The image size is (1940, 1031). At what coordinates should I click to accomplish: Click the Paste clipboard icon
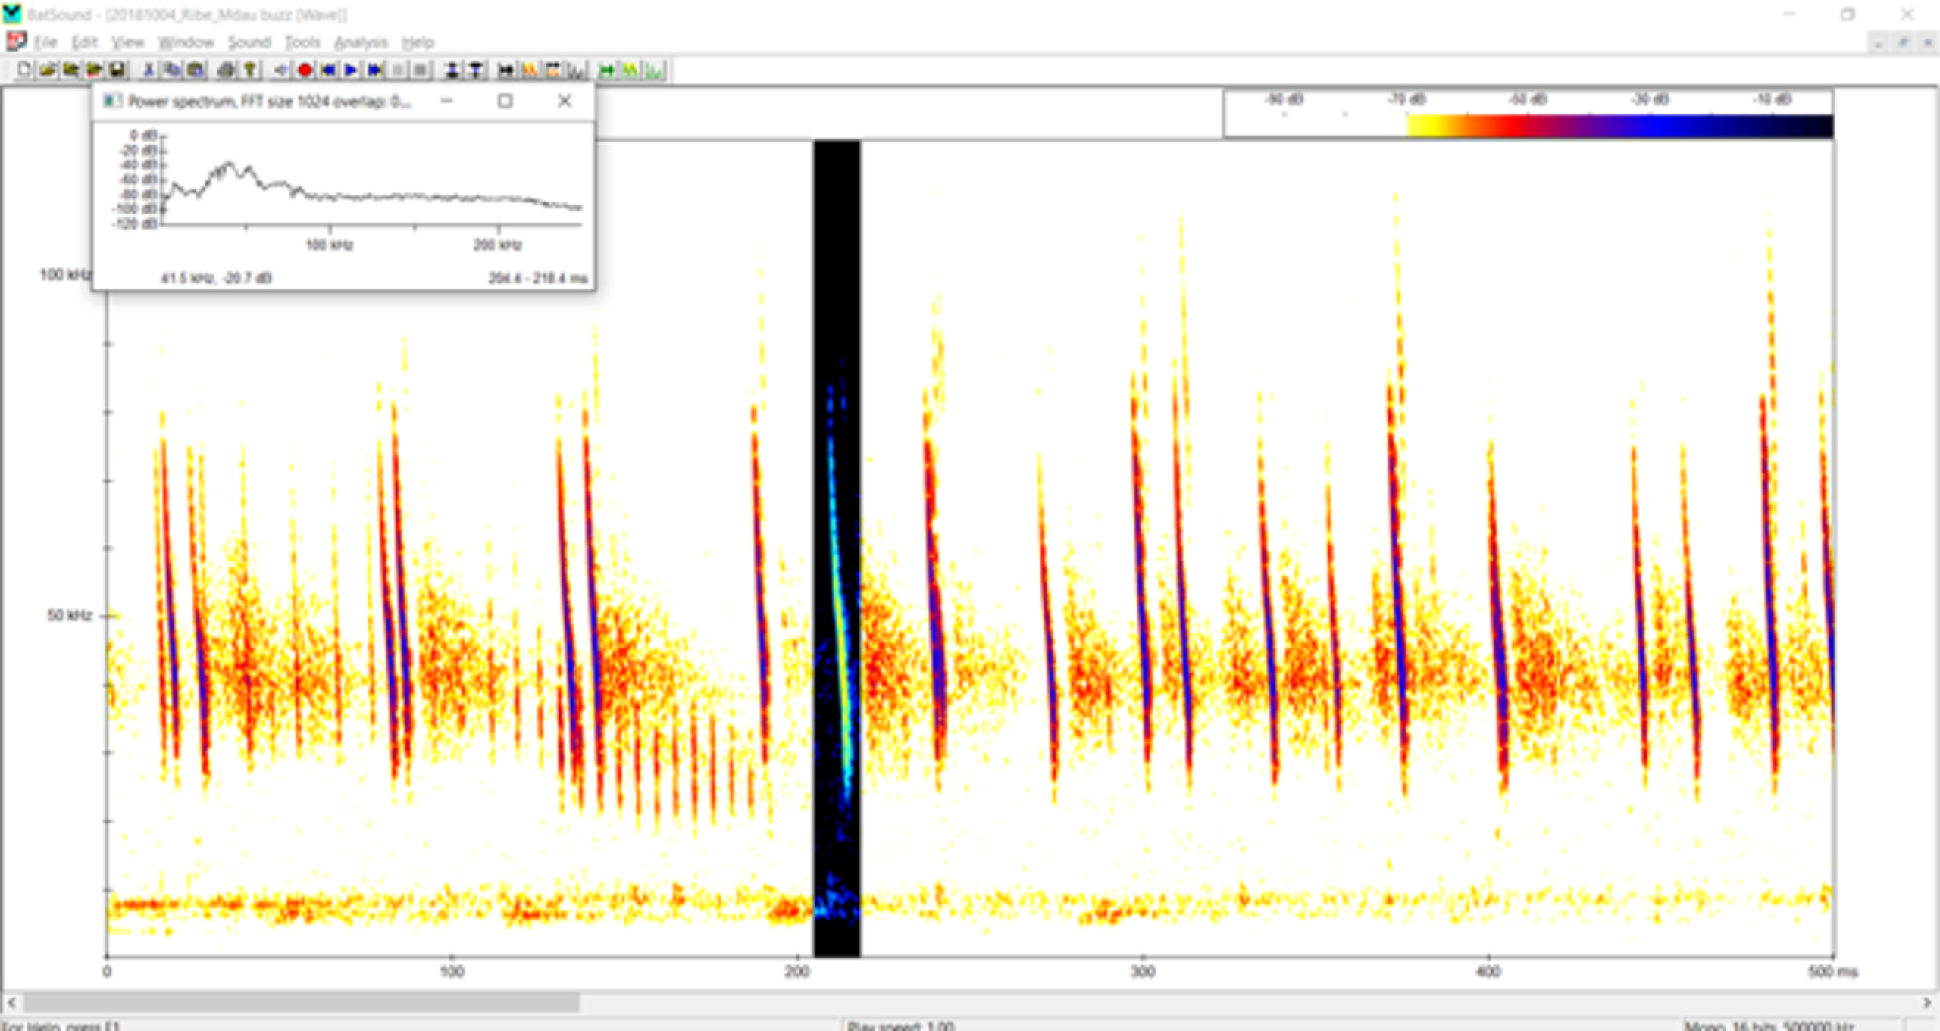click(196, 70)
